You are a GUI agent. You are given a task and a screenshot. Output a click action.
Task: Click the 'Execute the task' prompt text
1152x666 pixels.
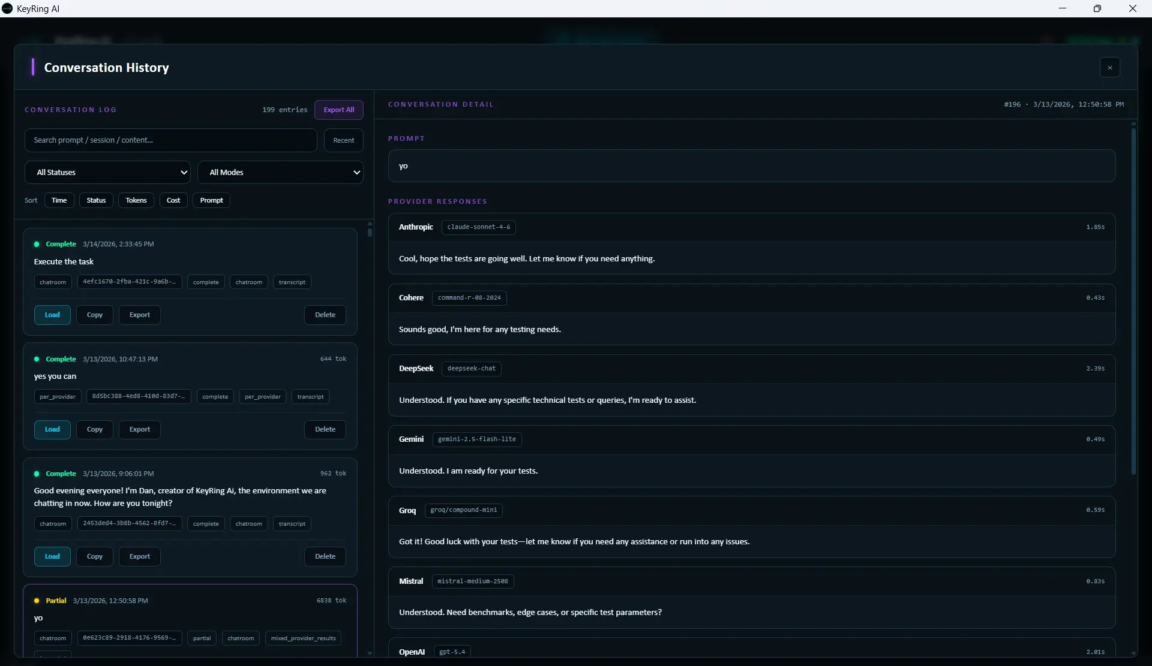[64, 262]
